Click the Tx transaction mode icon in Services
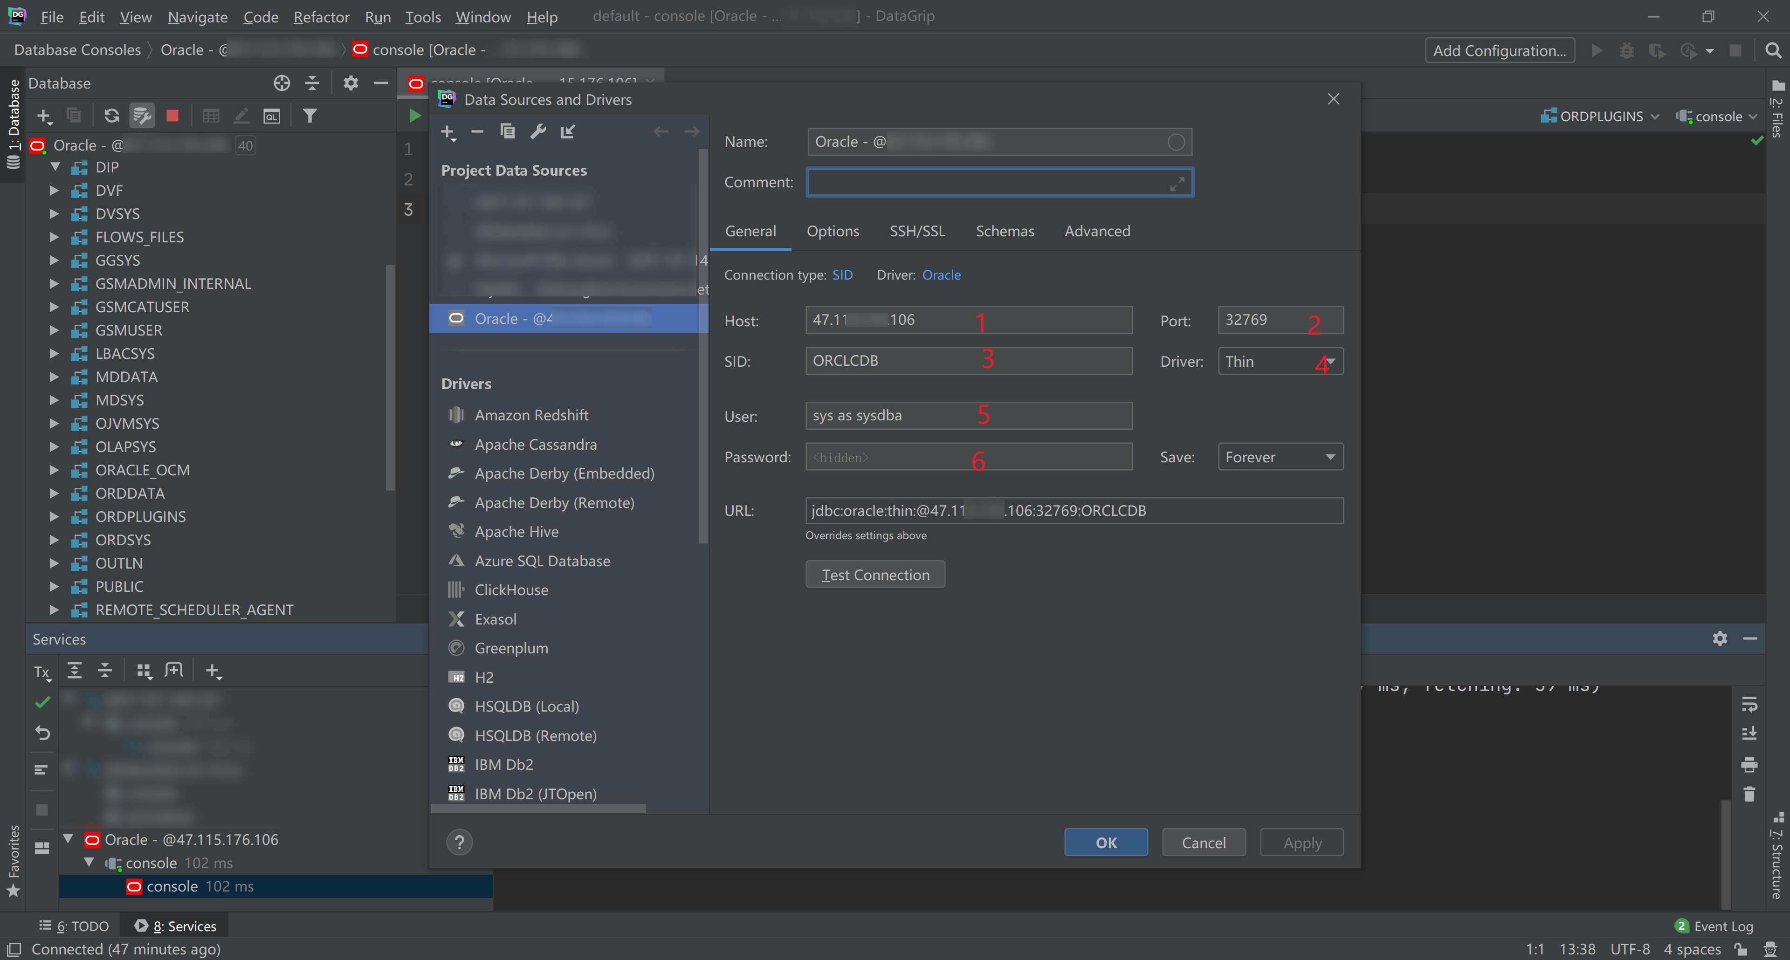 [42, 672]
